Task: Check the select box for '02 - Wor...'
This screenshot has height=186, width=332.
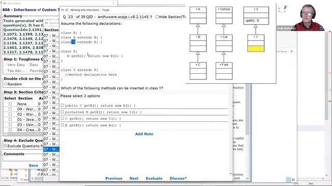Action: [x=10, y=114]
